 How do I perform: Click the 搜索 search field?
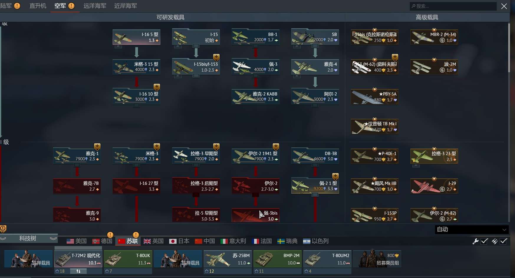[x=453, y=6]
